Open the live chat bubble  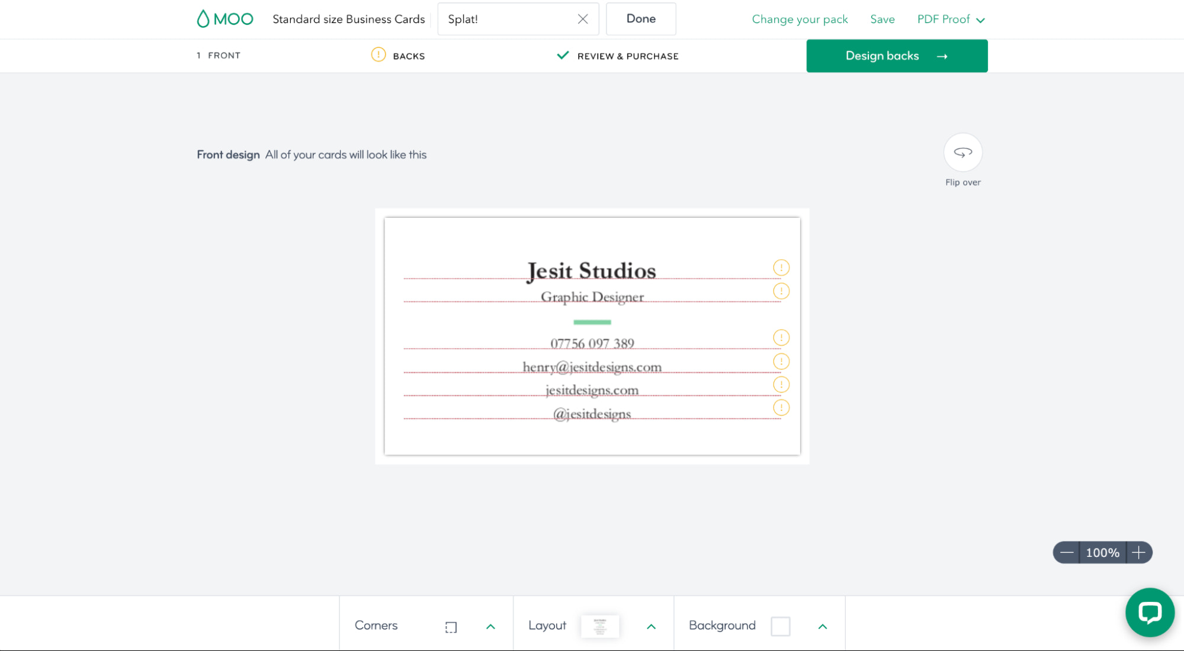1149,613
